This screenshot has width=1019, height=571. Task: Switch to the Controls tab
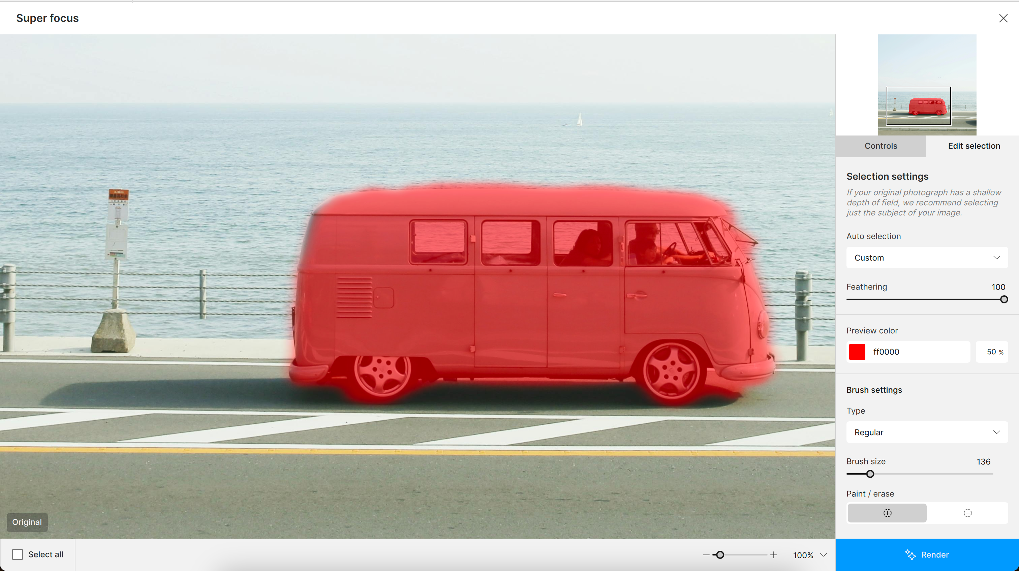881,146
